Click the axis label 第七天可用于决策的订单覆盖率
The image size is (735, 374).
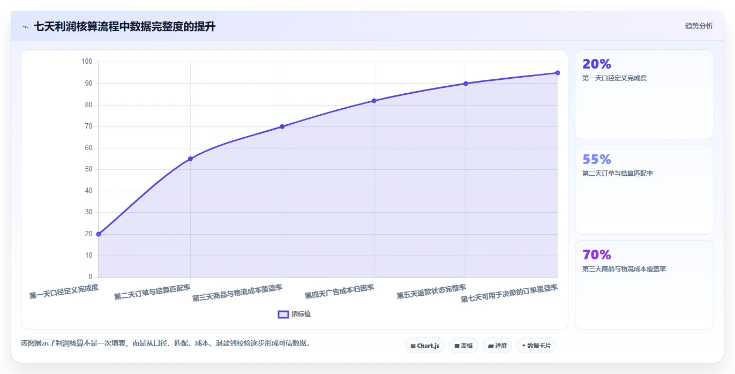pos(509,294)
